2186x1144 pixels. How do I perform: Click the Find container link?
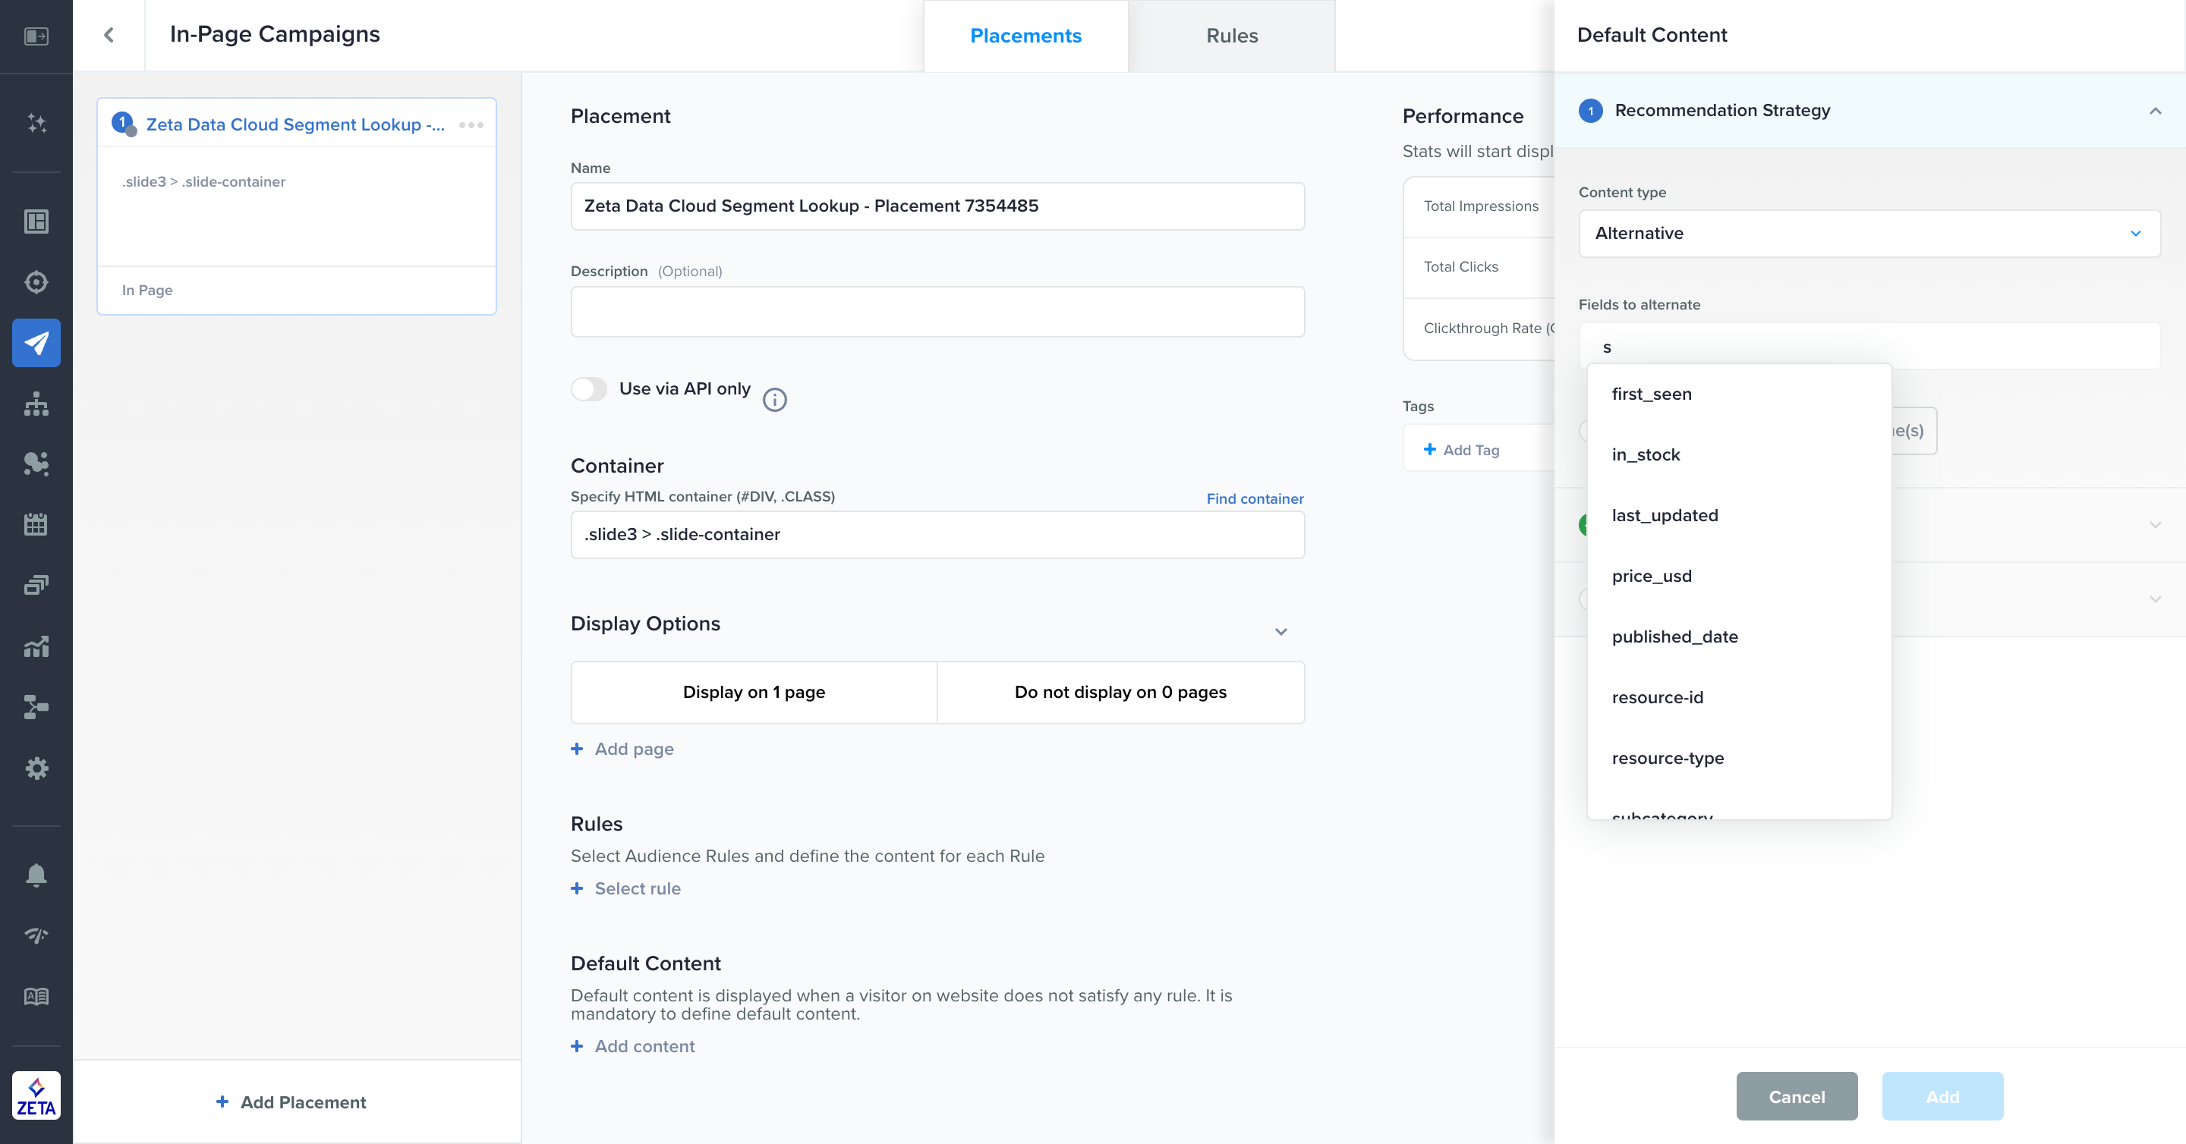pyautogui.click(x=1254, y=498)
